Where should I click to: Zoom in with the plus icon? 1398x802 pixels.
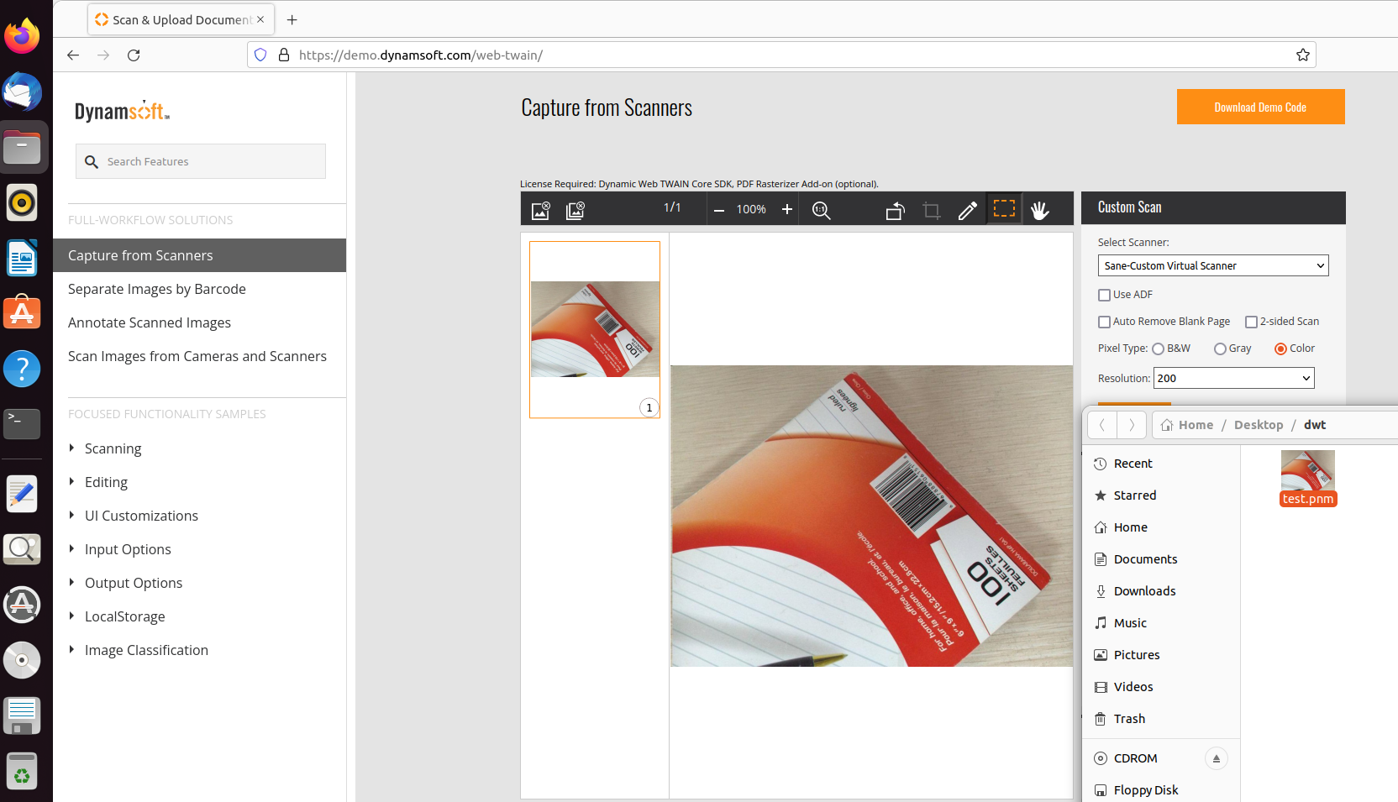pos(787,210)
